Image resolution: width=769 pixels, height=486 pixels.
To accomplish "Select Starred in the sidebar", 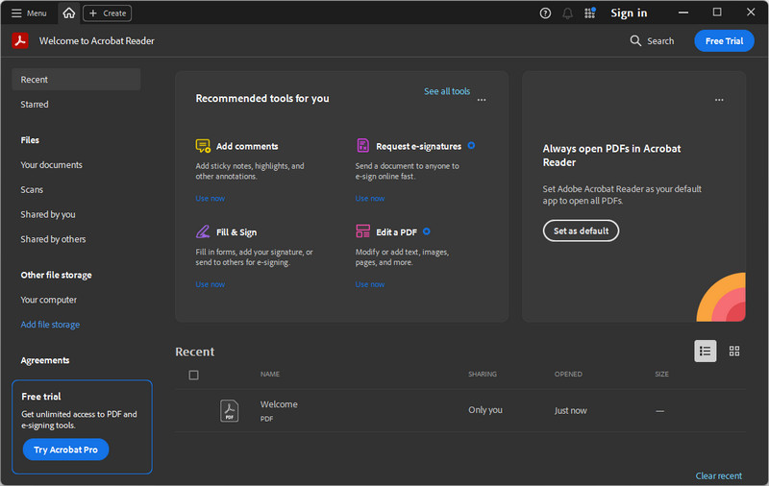I will (x=35, y=105).
